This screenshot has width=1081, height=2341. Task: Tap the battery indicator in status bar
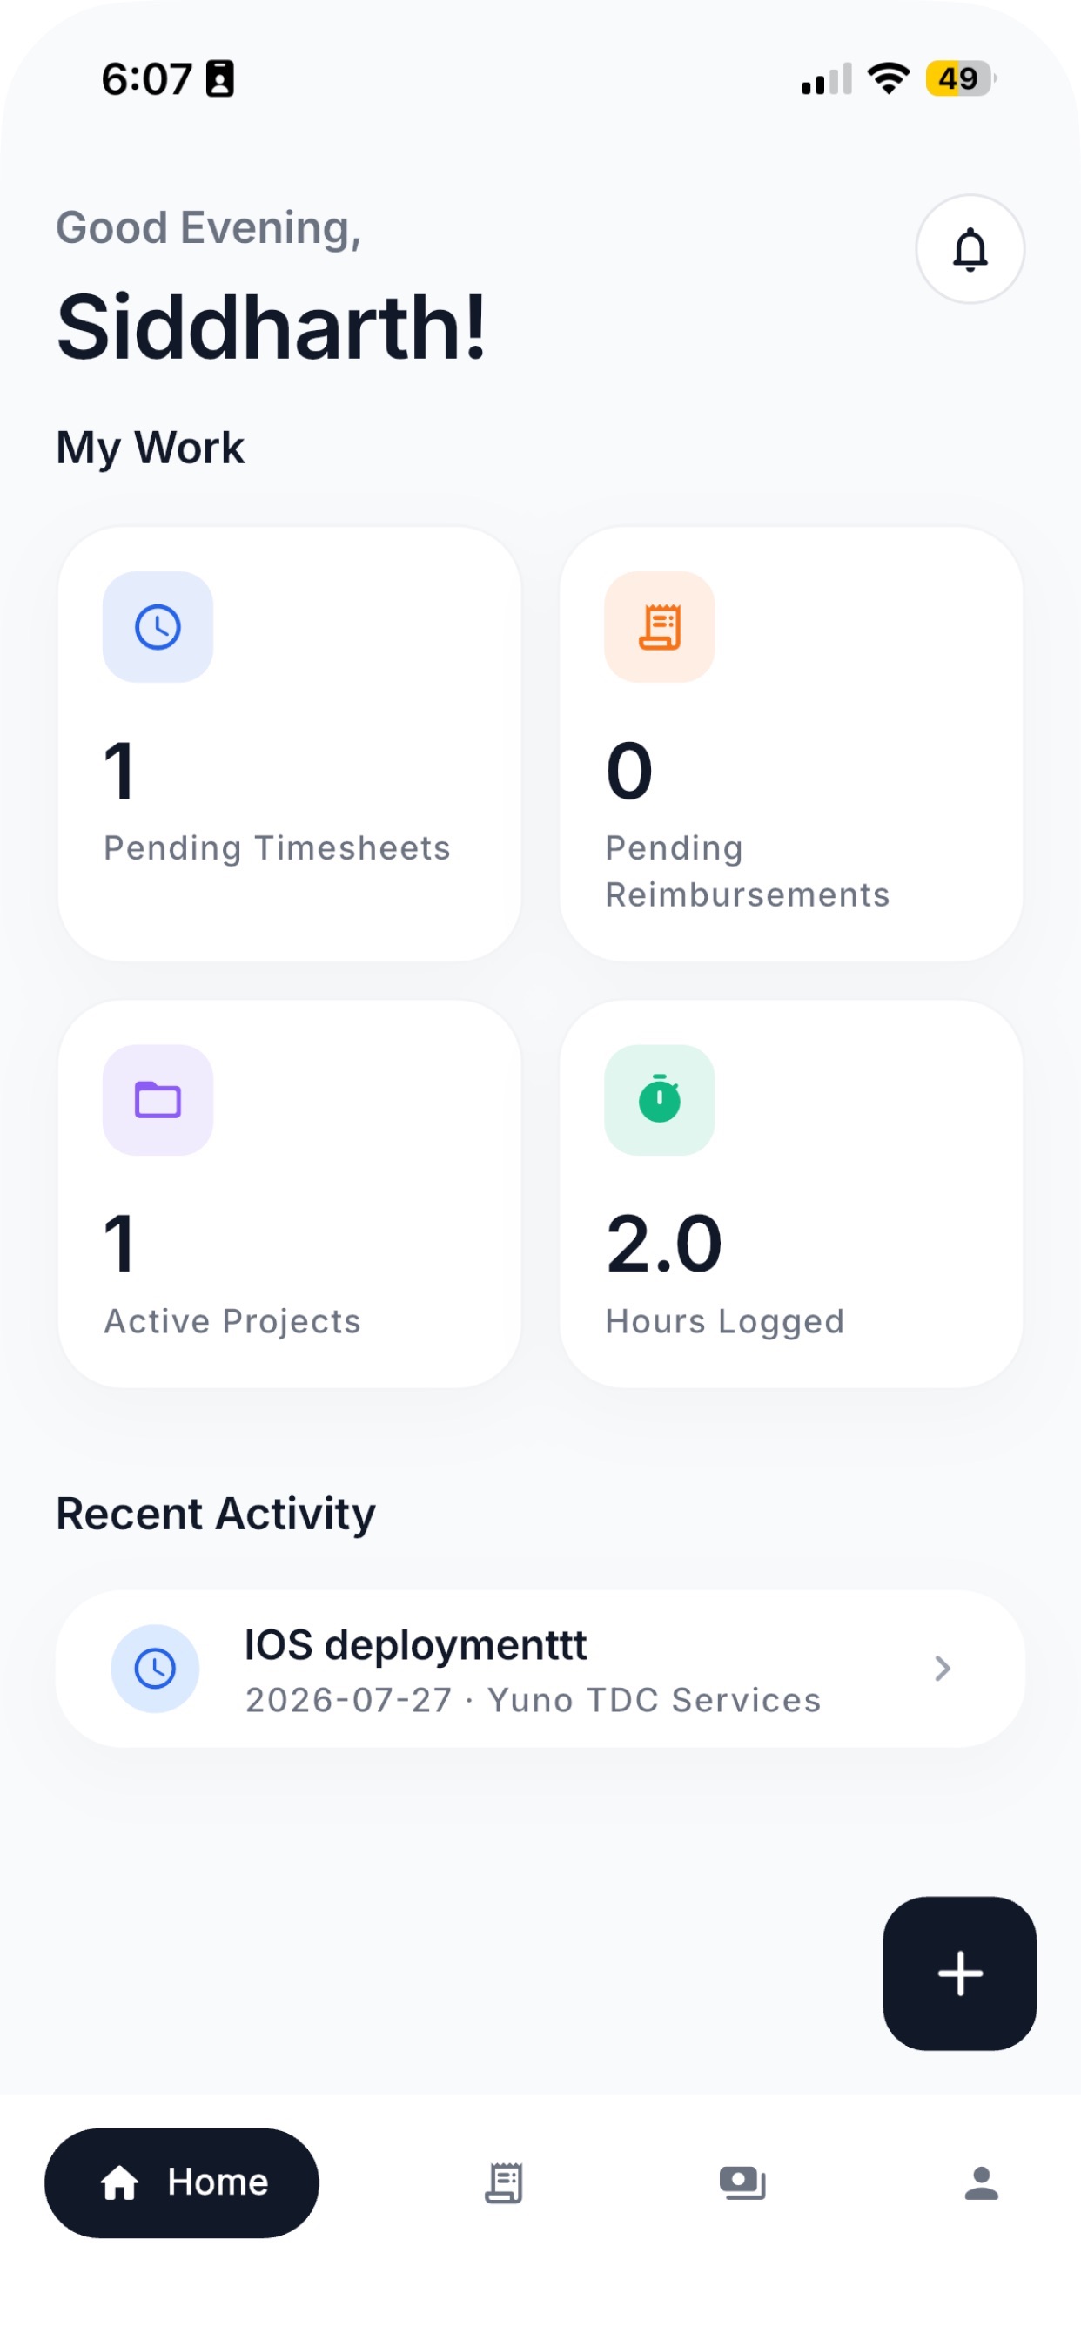(x=960, y=78)
